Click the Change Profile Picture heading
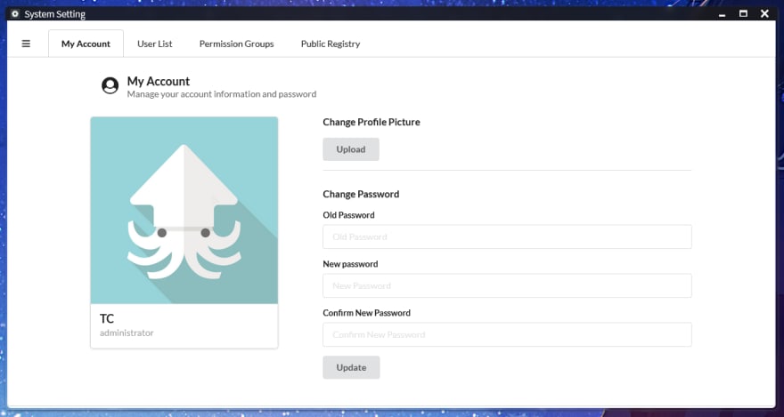Image resolution: width=784 pixels, height=417 pixels. (x=372, y=122)
